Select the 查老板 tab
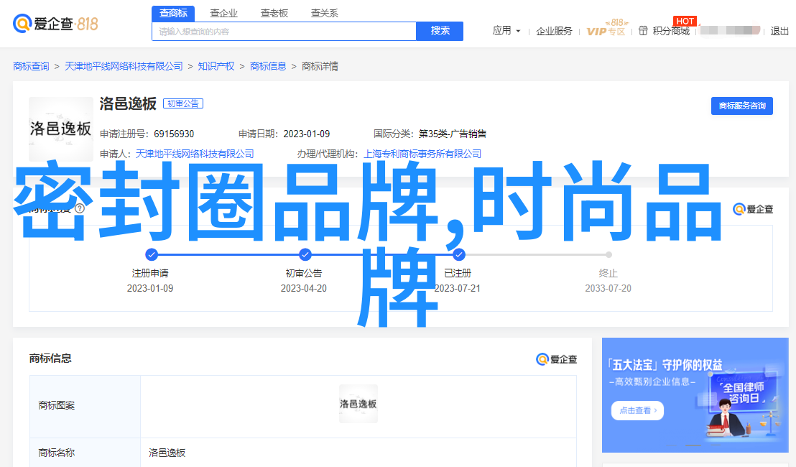 (x=274, y=13)
